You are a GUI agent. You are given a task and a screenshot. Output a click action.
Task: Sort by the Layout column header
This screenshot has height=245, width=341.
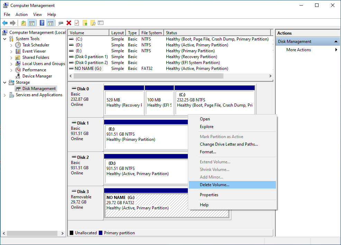click(x=117, y=33)
